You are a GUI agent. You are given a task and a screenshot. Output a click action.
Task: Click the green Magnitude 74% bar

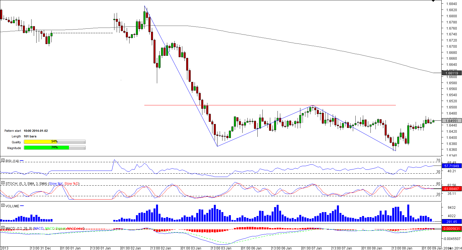46,148
